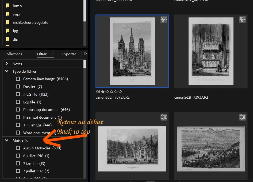The height and width of the screenshot is (182, 253).
Task: Open the impr folder
Action: click(17, 14)
